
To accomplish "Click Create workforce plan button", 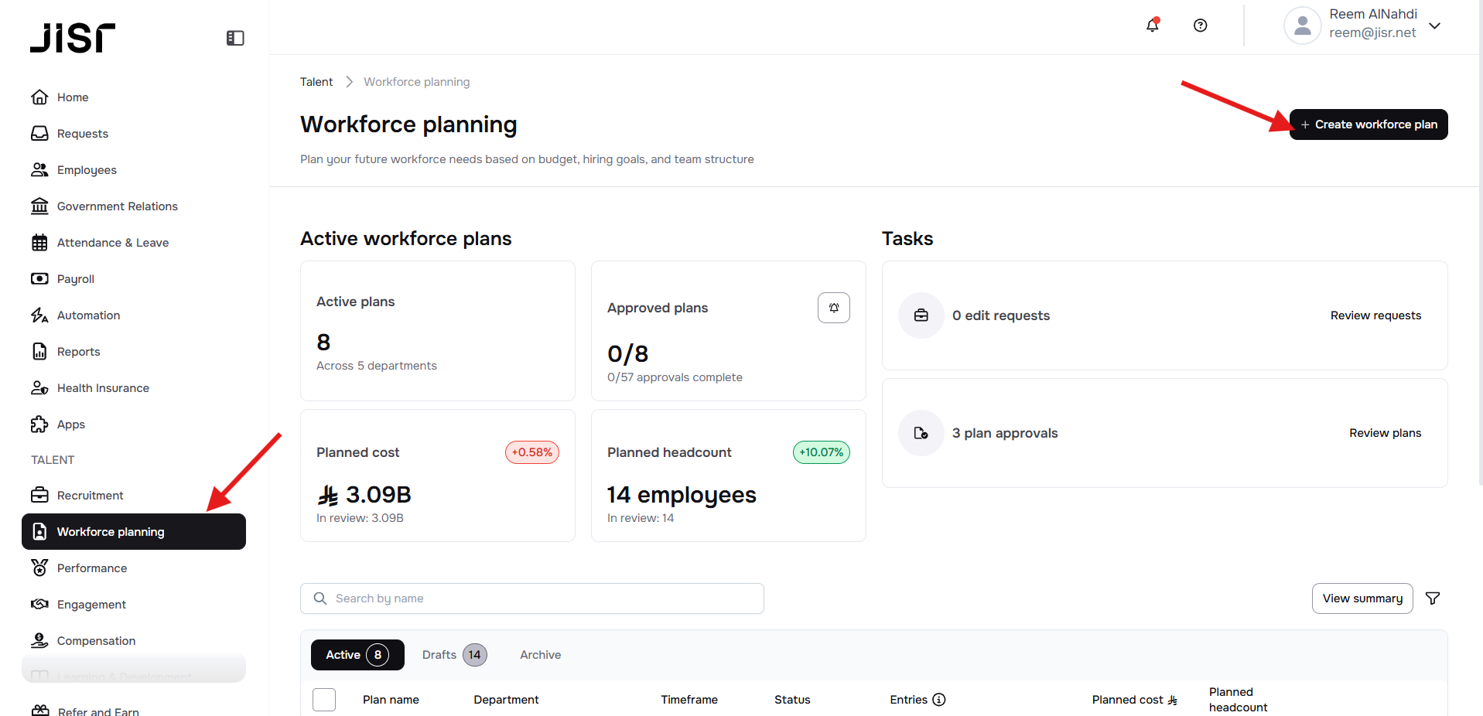I will [x=1368, y=124].
